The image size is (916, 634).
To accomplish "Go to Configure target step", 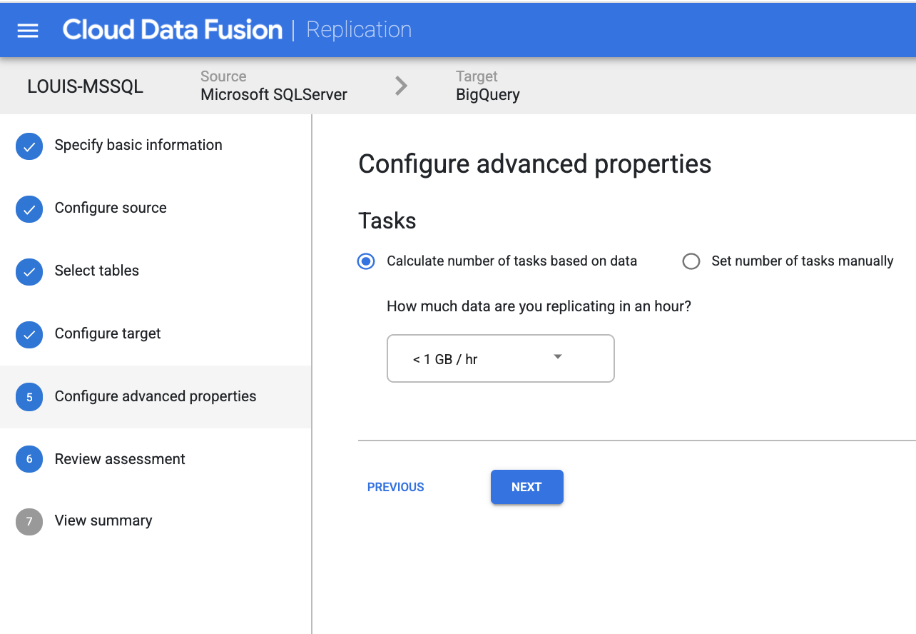I will click(108, 333).
